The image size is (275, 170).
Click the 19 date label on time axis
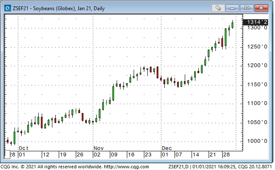click(x=63, y=155)
